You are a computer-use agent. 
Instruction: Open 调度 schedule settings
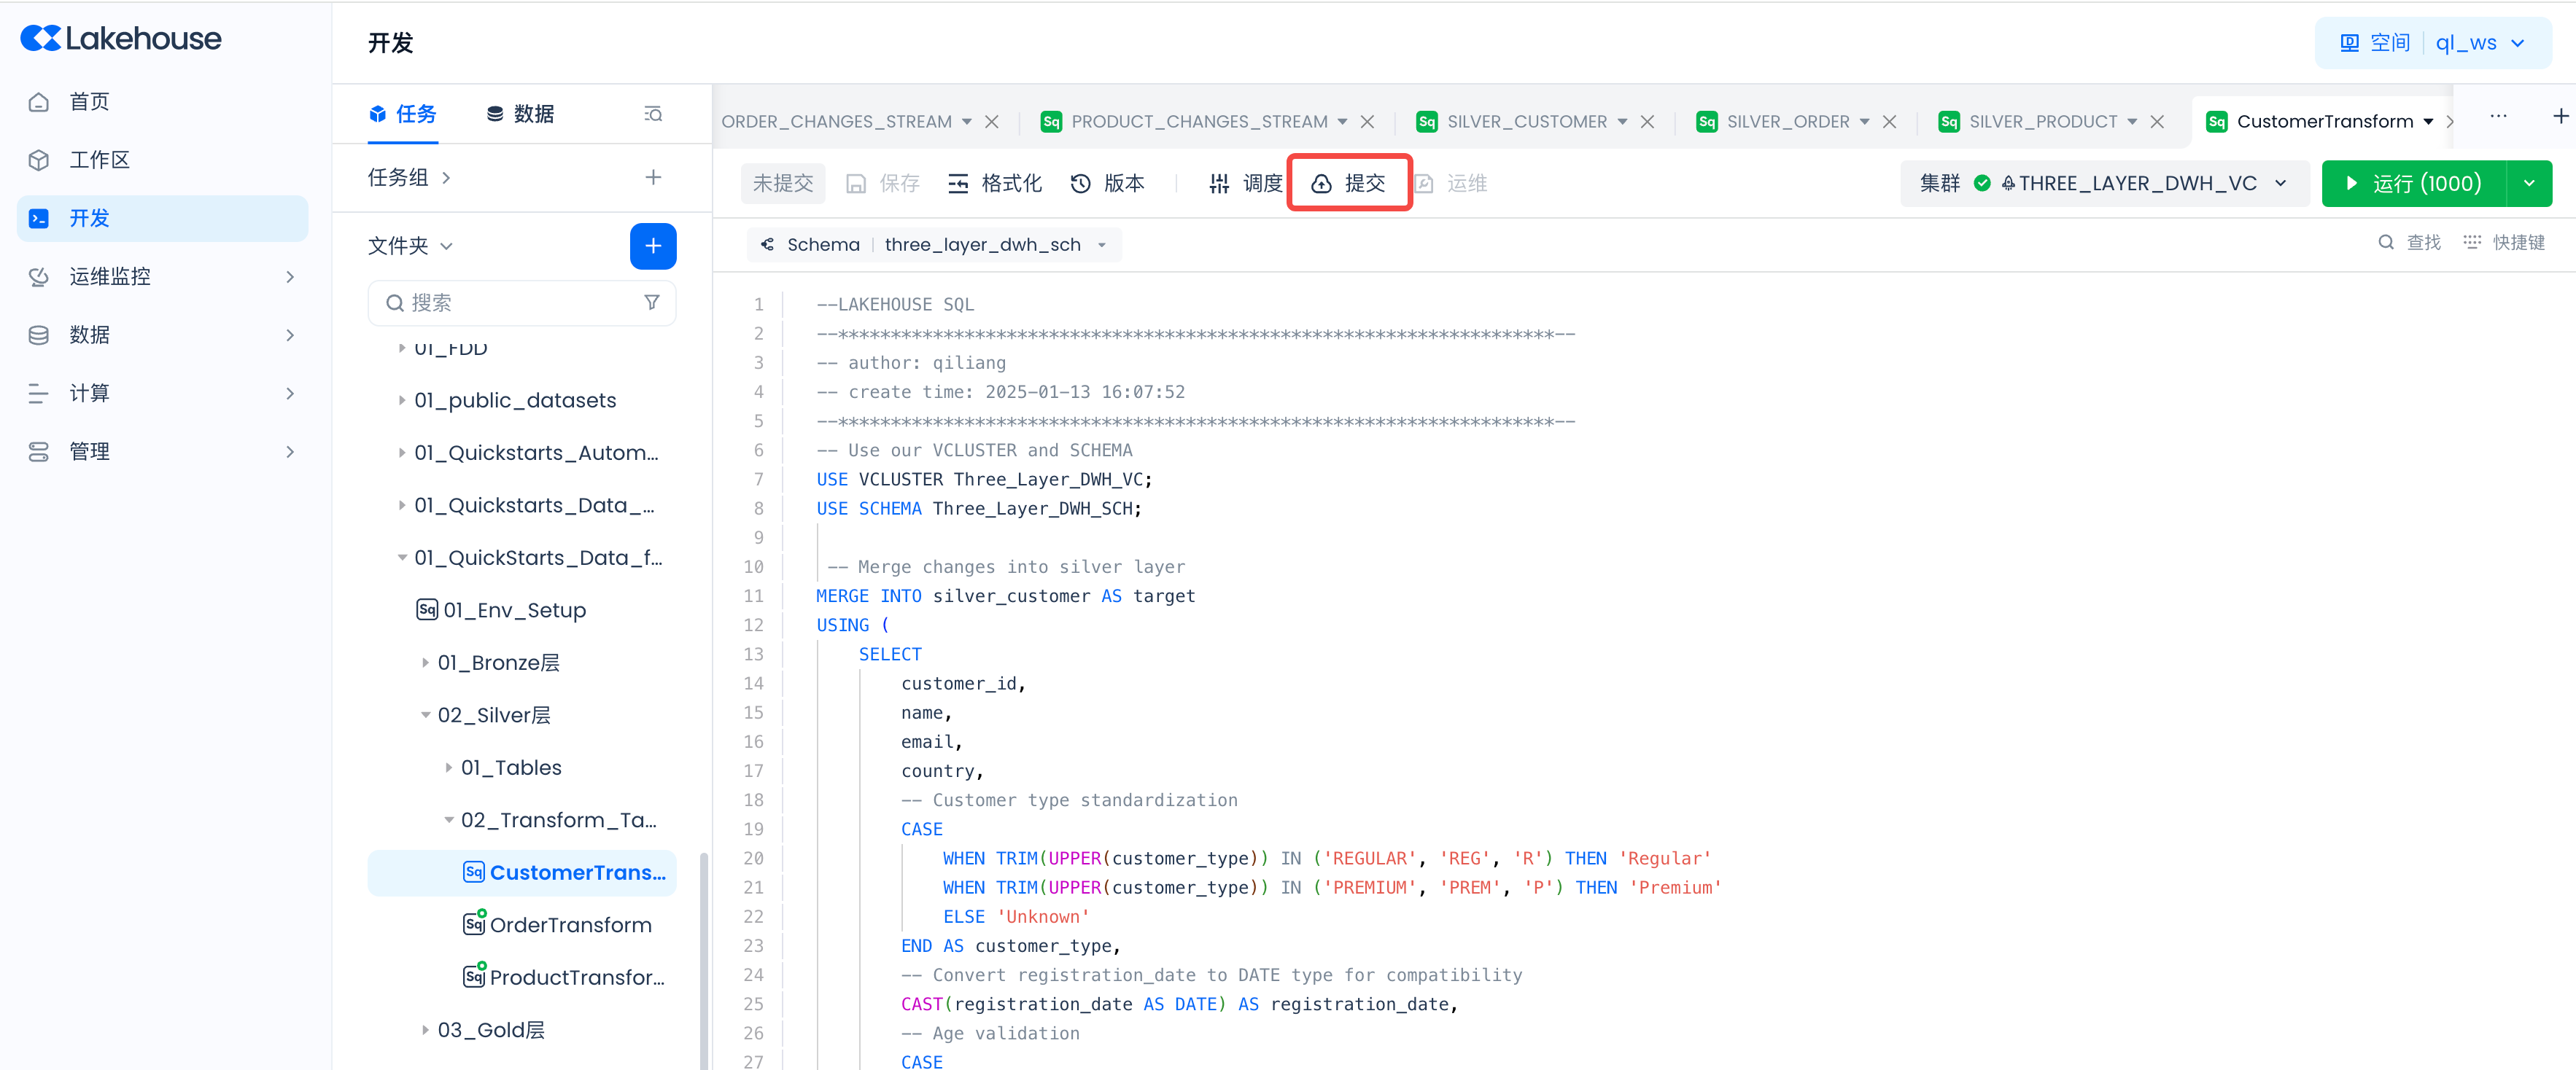click(x=1245, y=183)
